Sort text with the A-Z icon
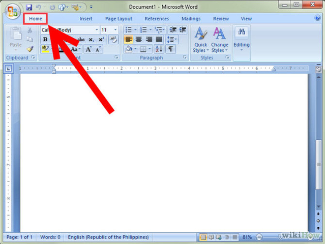325x244 pixels. 159,49
